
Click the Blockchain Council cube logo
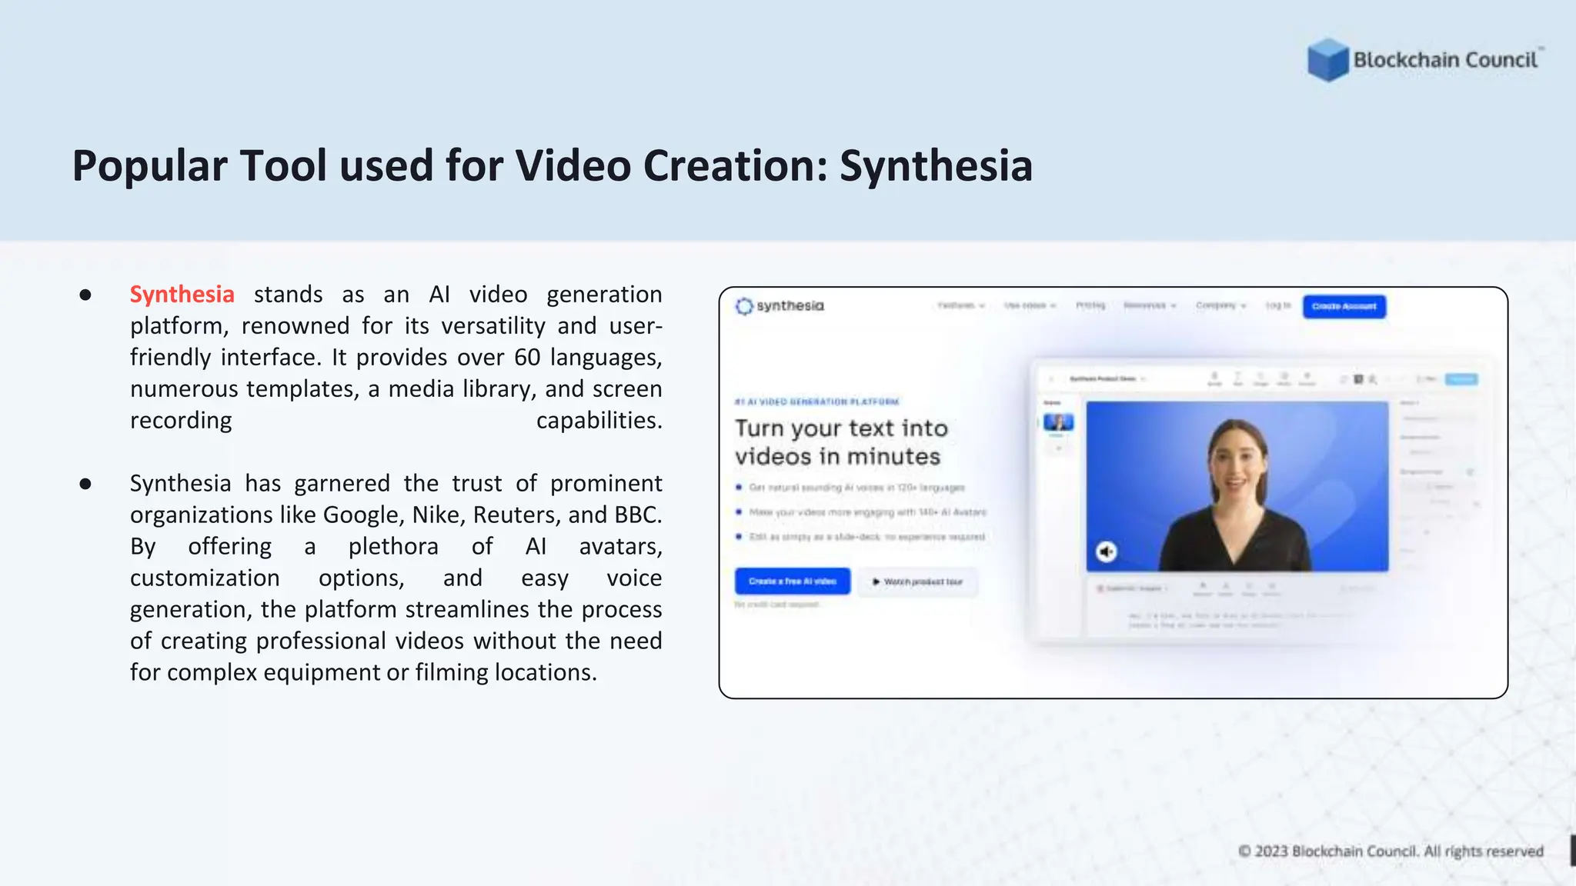click(1327, 60)
